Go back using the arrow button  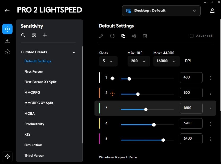(7, 11)
